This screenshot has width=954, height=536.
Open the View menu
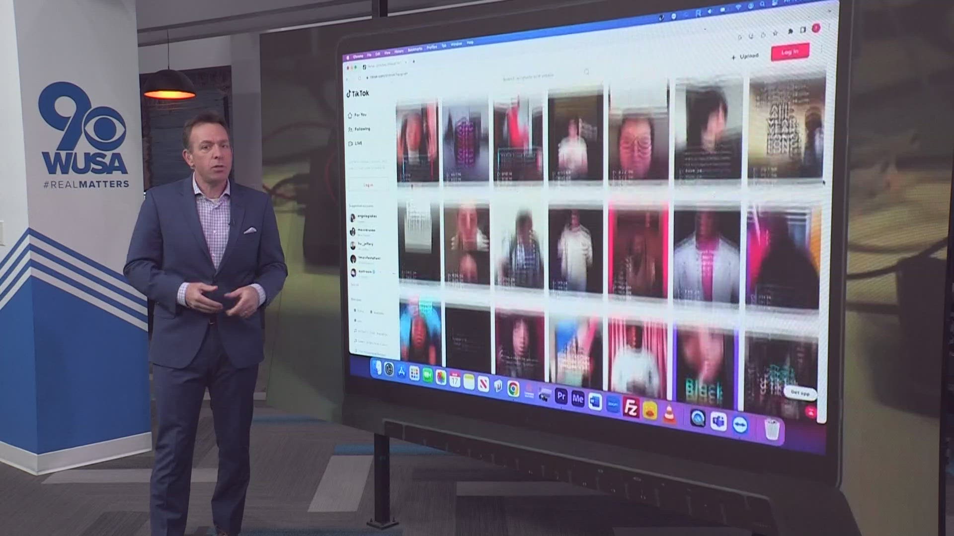coord(387,53)
